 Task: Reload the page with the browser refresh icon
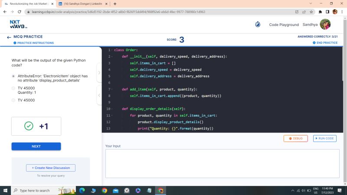pos(20,12)
